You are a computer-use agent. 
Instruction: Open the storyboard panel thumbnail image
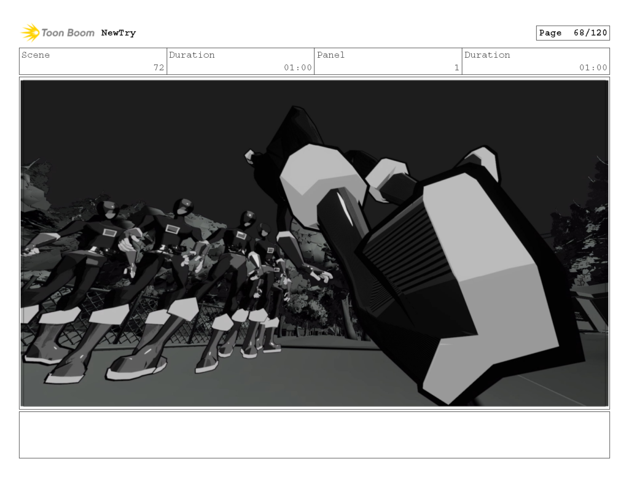click(x=314, y=243)
